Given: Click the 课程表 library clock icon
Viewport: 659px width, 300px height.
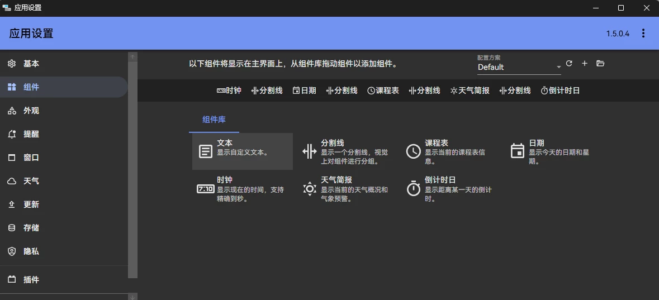Looking at the screenshot, I should point(413,151).
